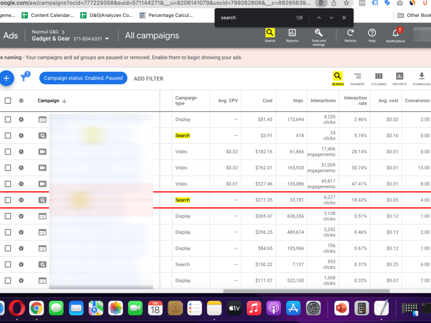
Task: Click the filter funnel icon
Action: pos(25,77)
